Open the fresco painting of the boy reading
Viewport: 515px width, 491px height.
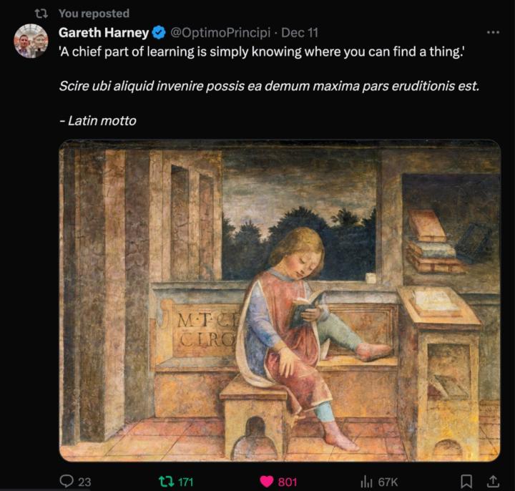(280, 301)
